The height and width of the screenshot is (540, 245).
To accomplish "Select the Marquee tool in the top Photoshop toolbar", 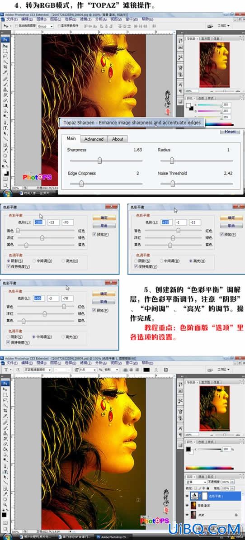I will (x=5, y=51).
